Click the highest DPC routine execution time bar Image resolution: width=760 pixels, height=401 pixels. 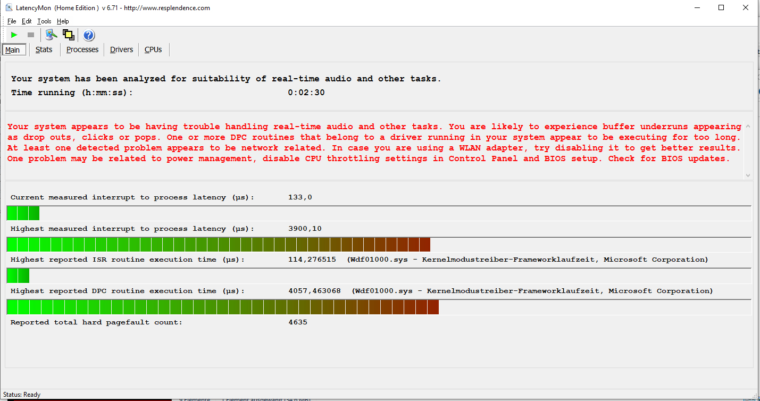[x=222, y=307]
